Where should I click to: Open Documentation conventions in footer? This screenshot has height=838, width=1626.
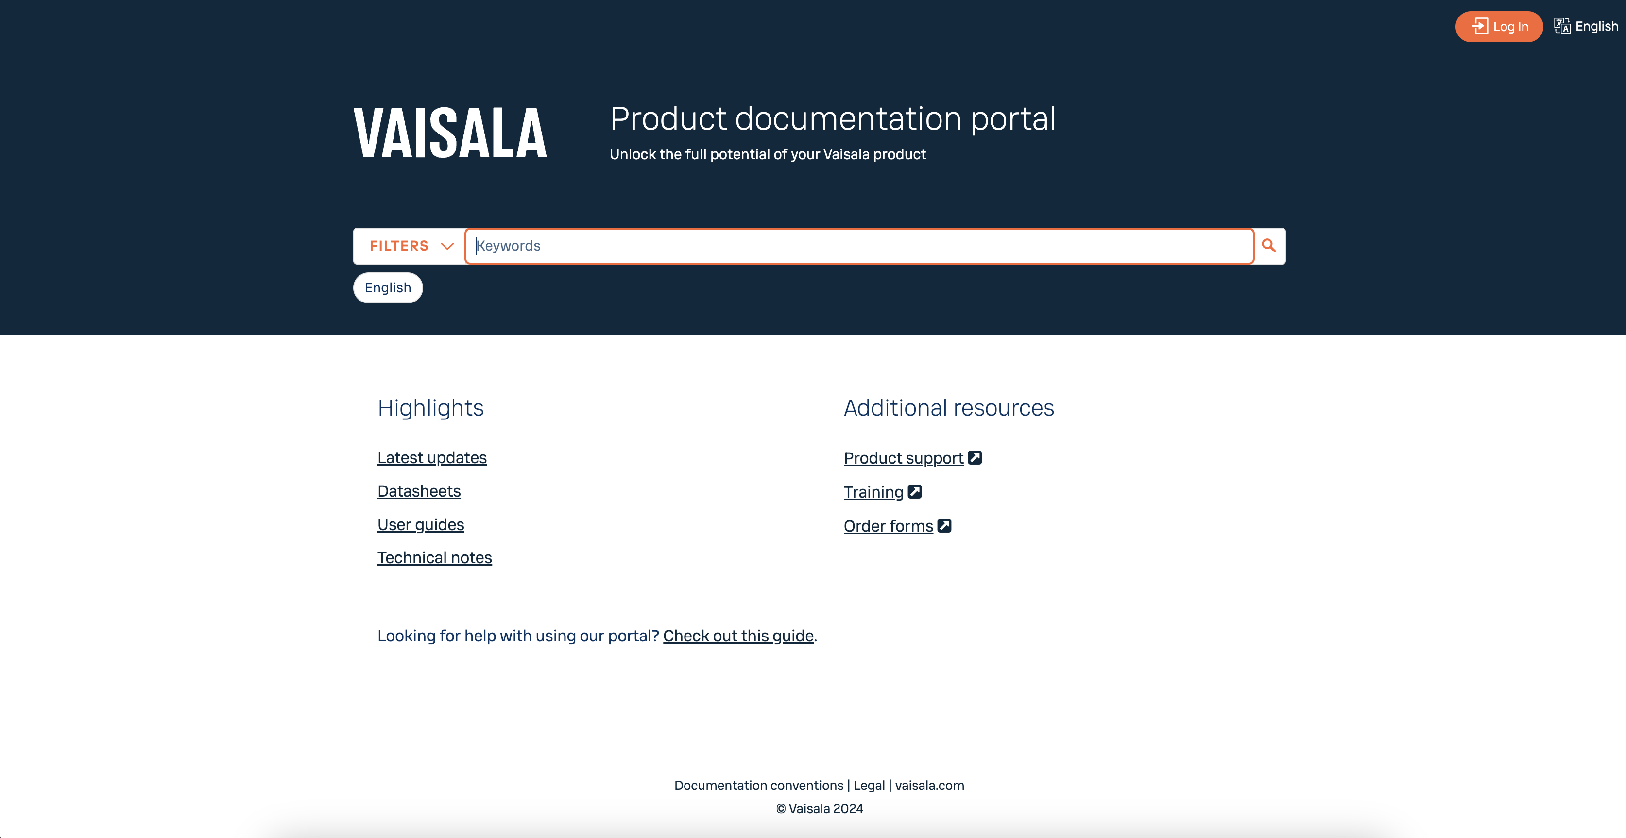pyautogui.click(x=759, y=786)
